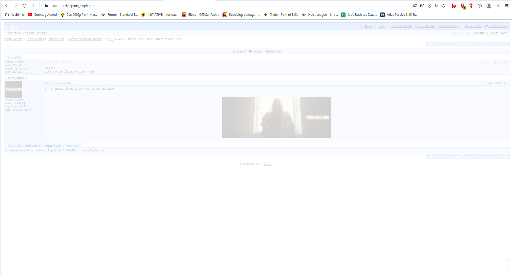Go to the d2jsp Forums breadcrumb
The height and width of the screenshot is (275, 512).
[x=14, y=39]
